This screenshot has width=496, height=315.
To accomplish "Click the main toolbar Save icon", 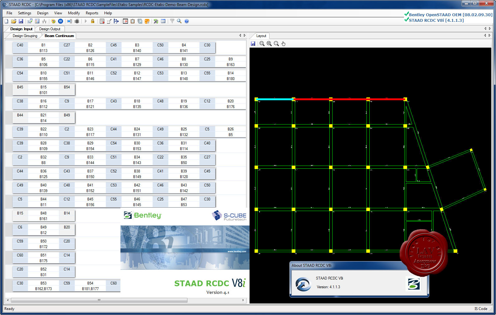I will click(x=21, y=21).
